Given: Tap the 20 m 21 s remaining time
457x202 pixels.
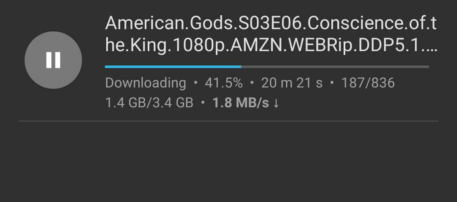Looking at the screenshot, I should click(x=292, y=83).
